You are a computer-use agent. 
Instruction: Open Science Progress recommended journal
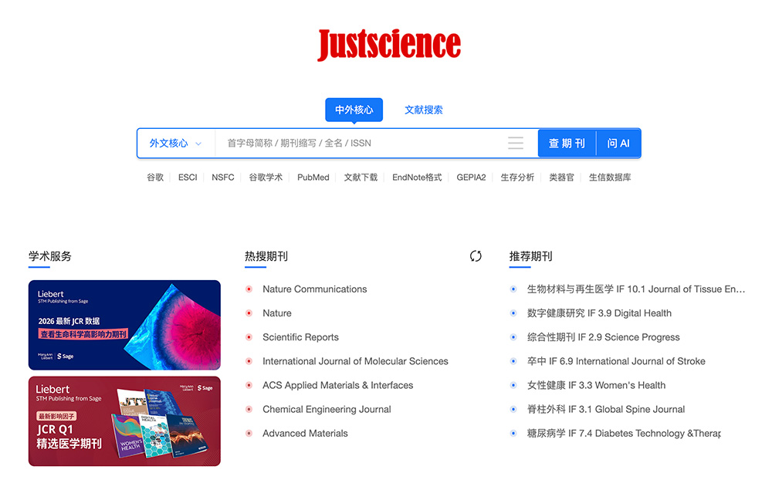pos(603,337)
